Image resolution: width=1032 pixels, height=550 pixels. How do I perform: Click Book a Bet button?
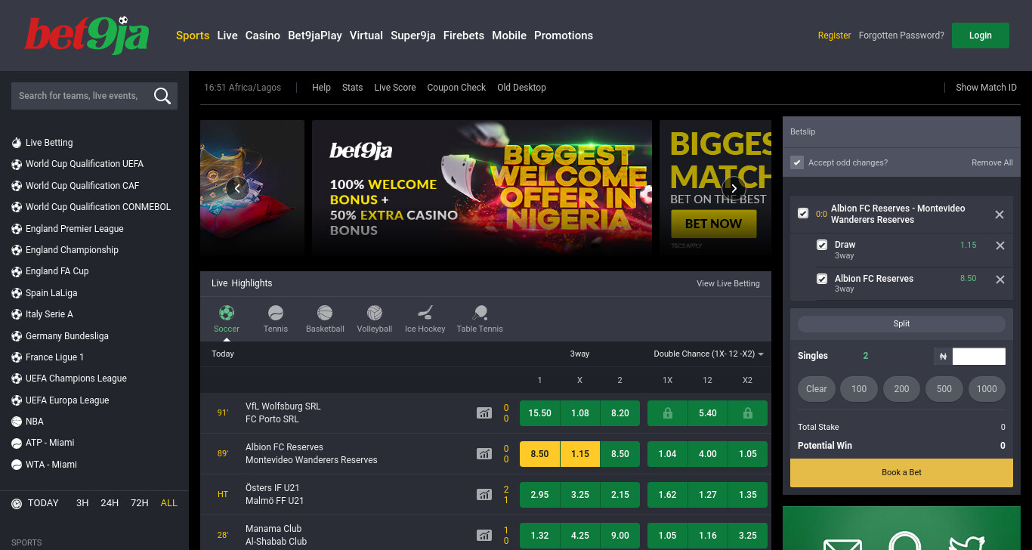901,473
